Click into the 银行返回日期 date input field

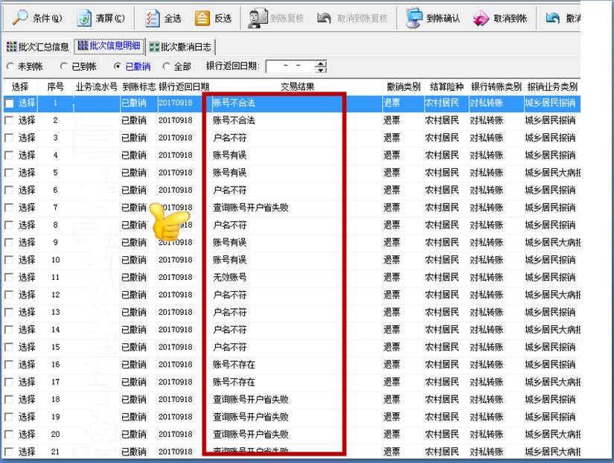pos(290,67)
